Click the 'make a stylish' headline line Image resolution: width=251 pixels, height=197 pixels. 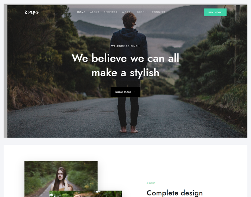[x=125, y=73]
